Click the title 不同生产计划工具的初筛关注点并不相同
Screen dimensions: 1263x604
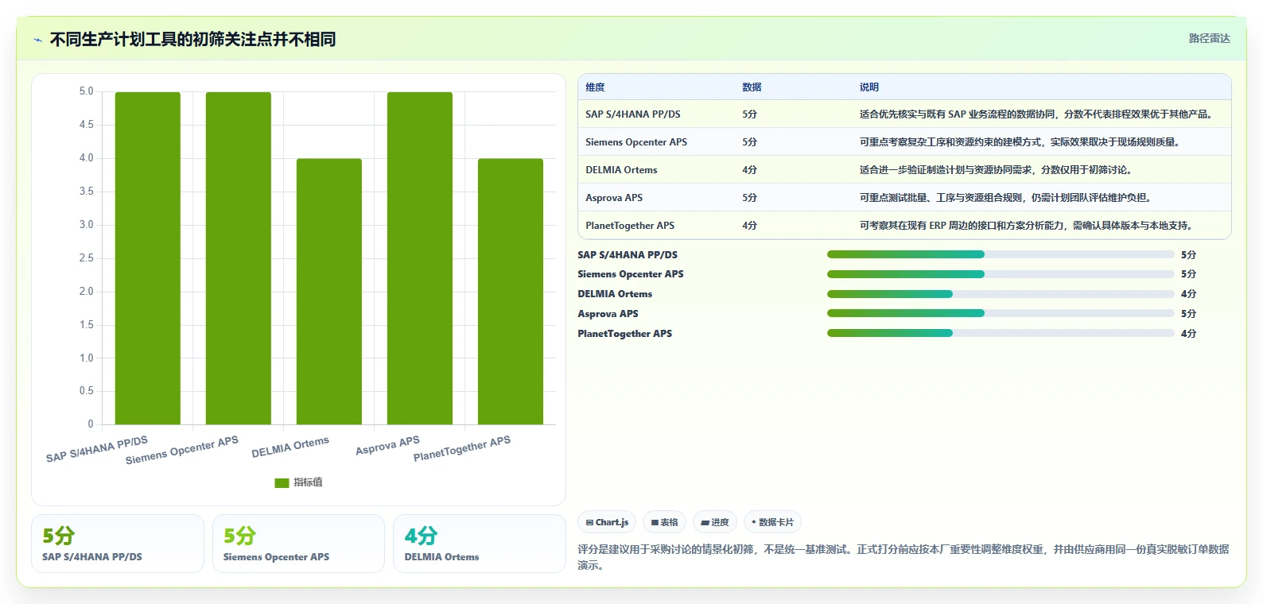point(192,39)
